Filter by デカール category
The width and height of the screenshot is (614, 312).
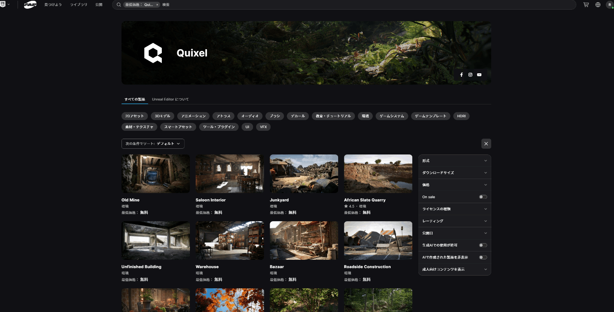298,116
